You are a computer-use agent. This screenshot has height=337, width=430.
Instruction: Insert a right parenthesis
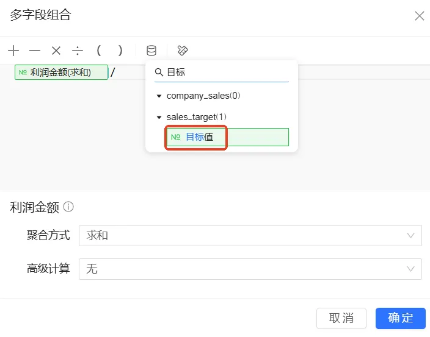[120, 51]
